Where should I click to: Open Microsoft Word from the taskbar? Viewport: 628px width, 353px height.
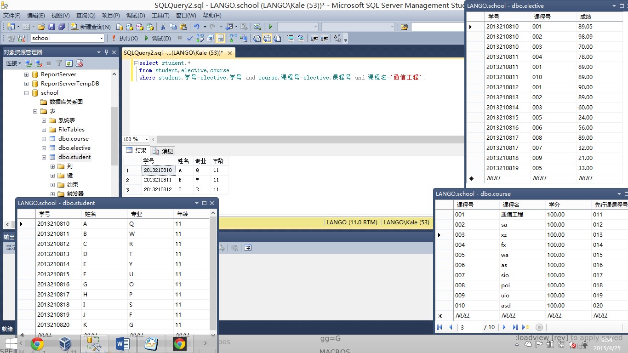(122, 344)
